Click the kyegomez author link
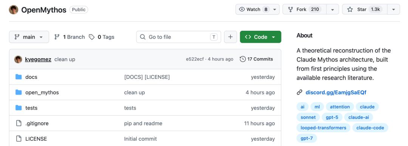The width and height of the screenshot is (408, 146). coord(38,59)
